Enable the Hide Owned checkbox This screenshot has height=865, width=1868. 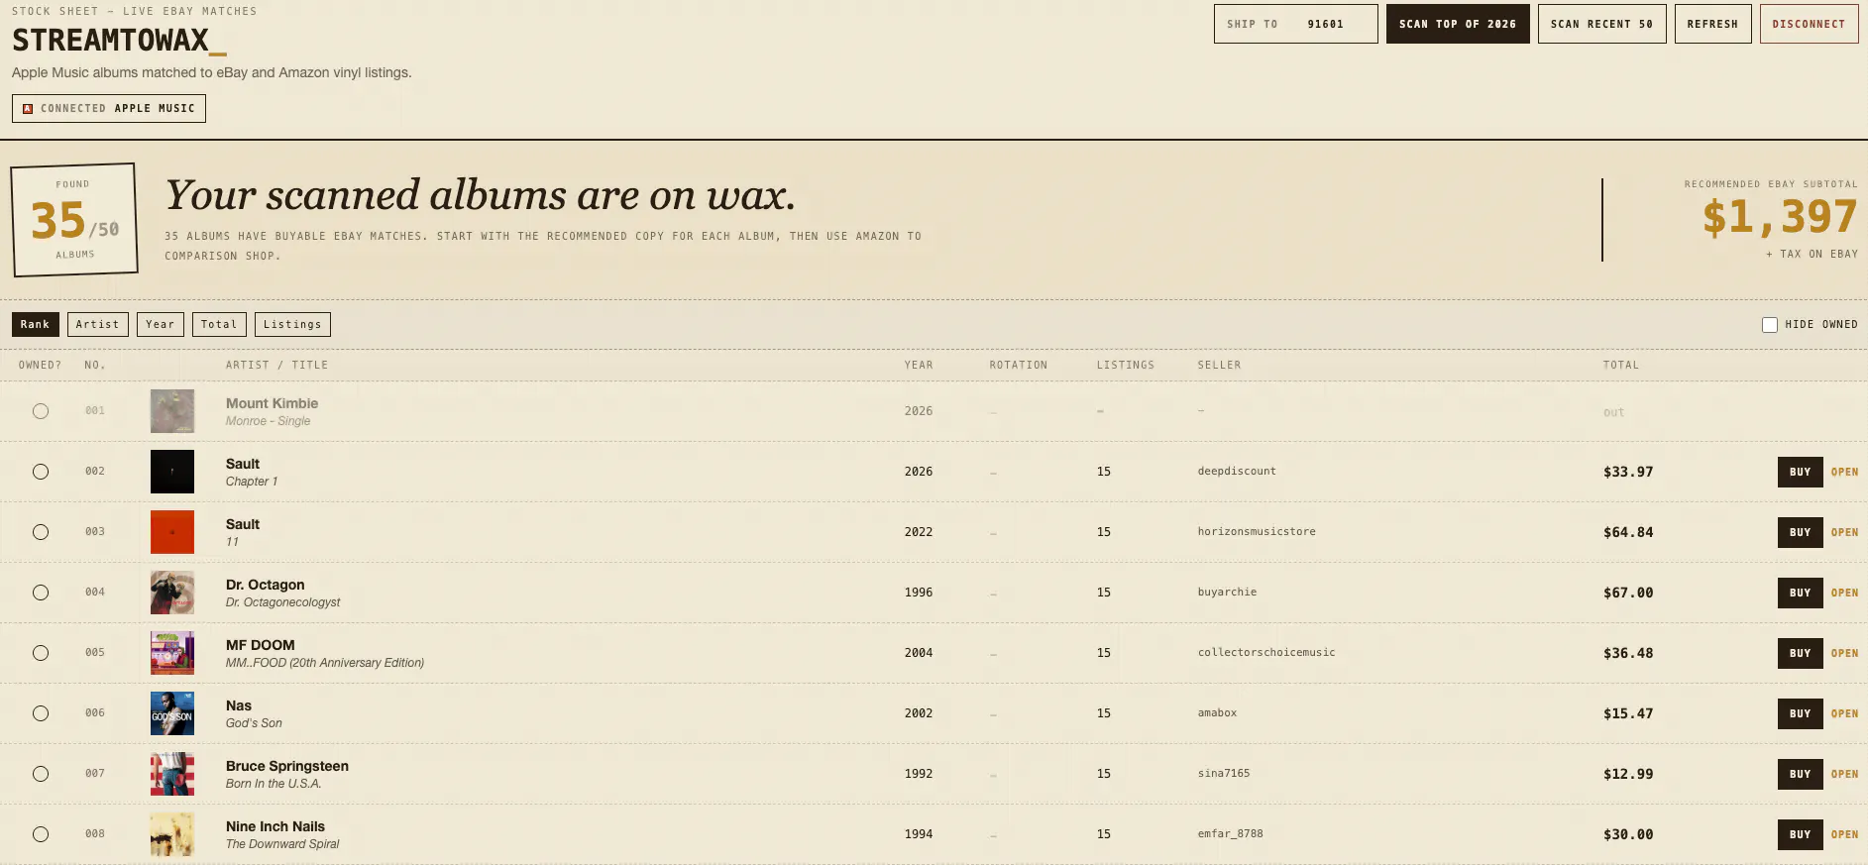pyautogui.click(x=1770, y=325)
